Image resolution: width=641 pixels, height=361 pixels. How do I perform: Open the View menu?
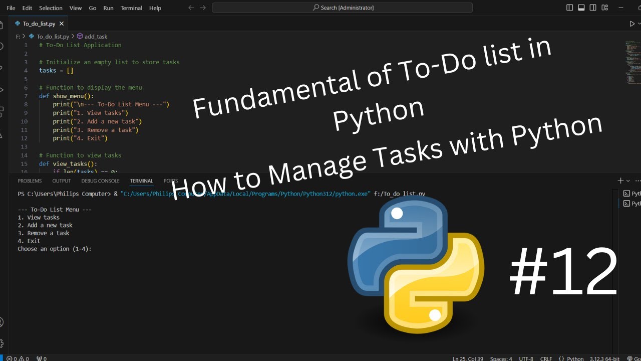(76, 8)
